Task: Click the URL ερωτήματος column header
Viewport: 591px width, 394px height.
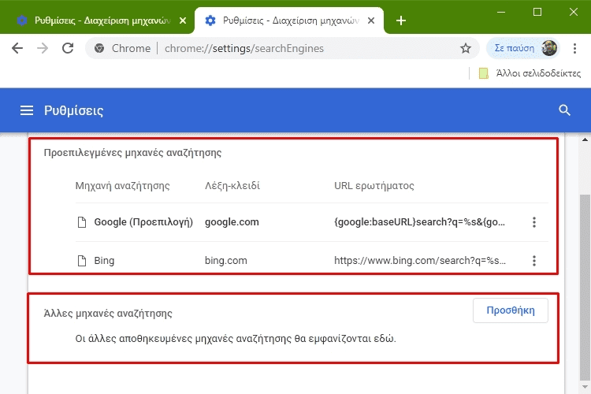Action: tap(374, 186)
